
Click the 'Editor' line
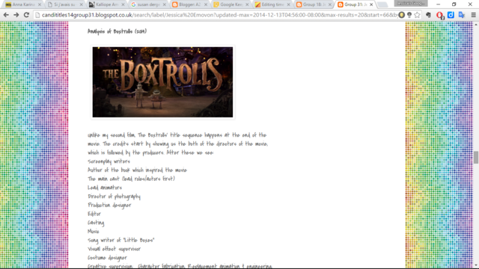tap(94, 214)
